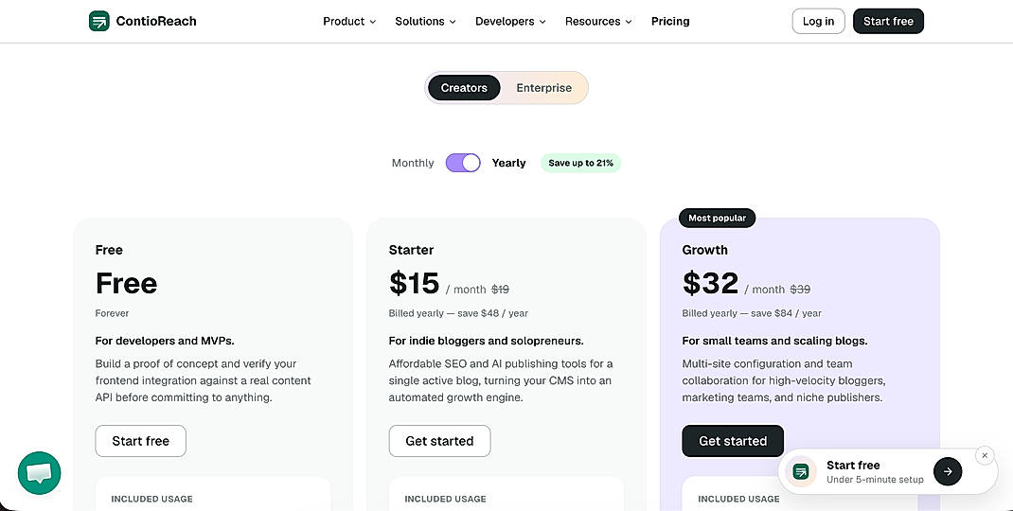
Task: Click 'Billed yearly — save $84 / year'
Action: point(752,313)
